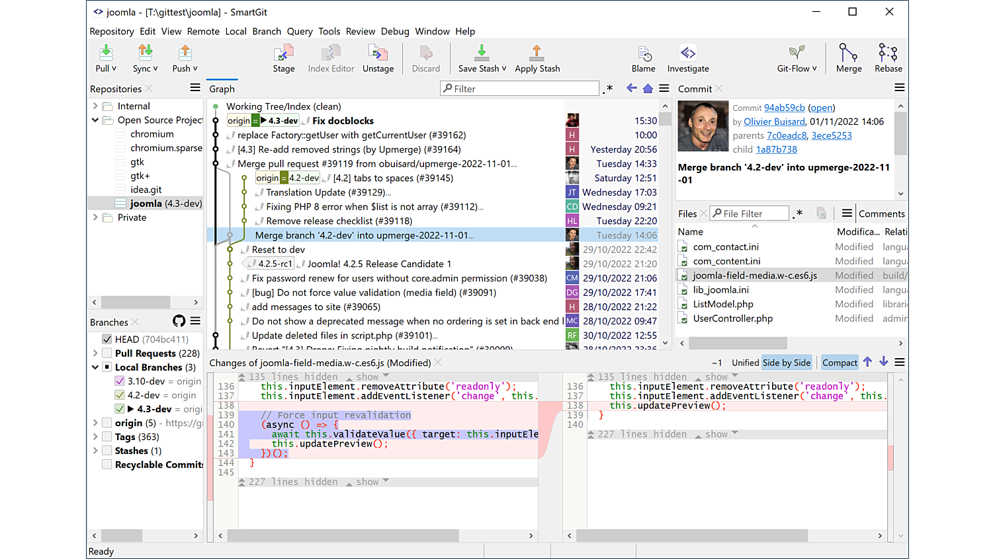
Task: Click the Graph Filter input field
Action: coord(520,89)
